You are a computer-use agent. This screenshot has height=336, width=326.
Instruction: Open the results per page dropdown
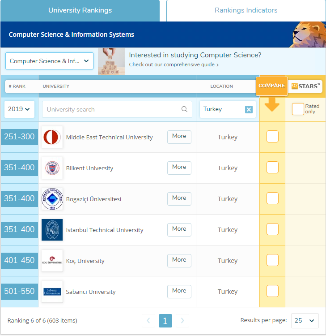coord(305,321)
